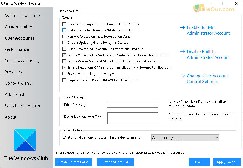This screenshot has width=243, height=168.
Task: Tick Disable Updating Group Policy On Startup
Action: coord(64,43)
